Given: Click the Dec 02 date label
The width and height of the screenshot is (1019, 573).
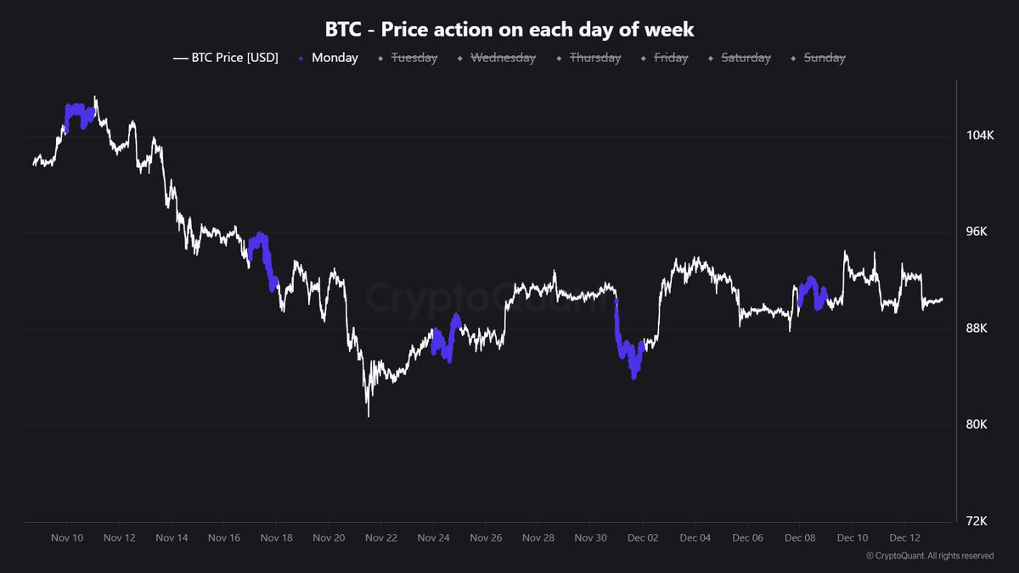Looking at the screenshot, I should pyautogui.click(x=642, y=538).
